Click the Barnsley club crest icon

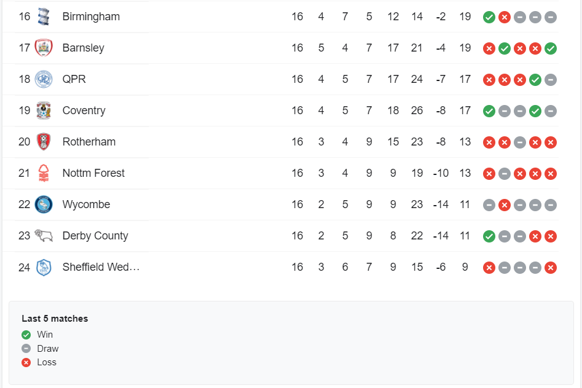point(44,48)
